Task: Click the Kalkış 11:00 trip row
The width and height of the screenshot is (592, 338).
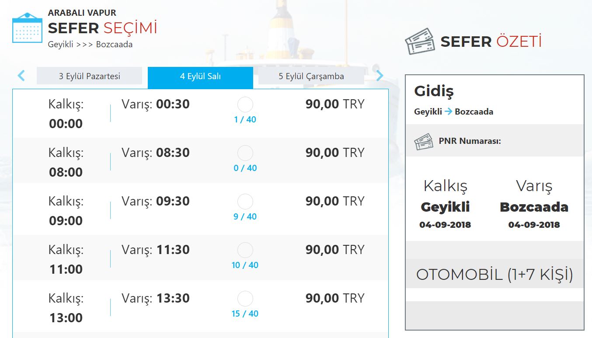Action: coord(200,259)
